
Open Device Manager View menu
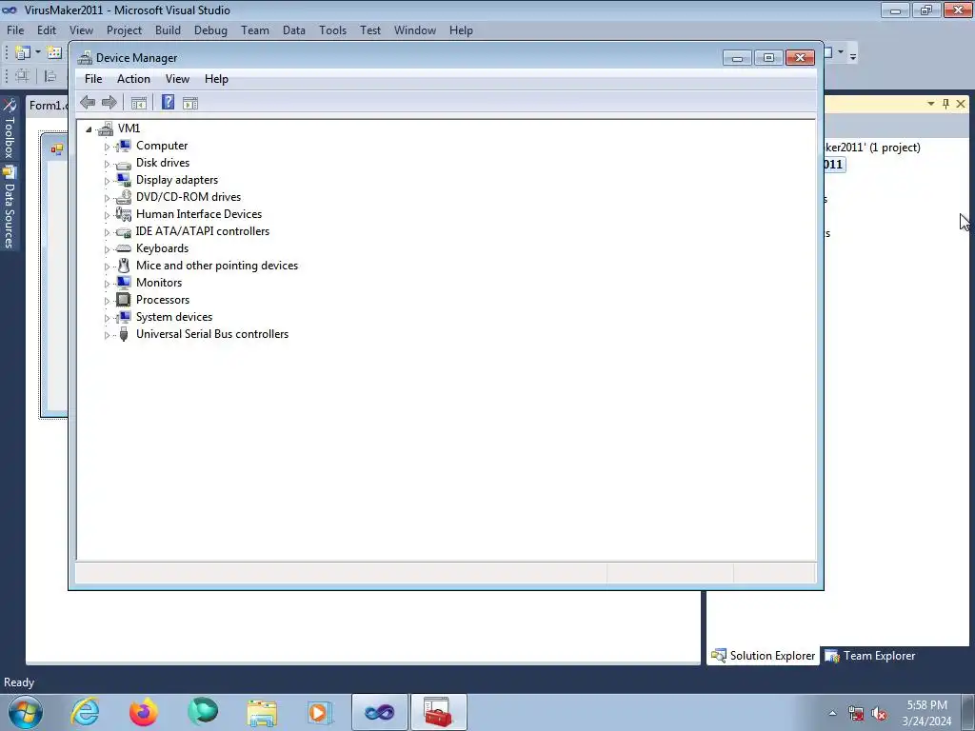(177, 79)
